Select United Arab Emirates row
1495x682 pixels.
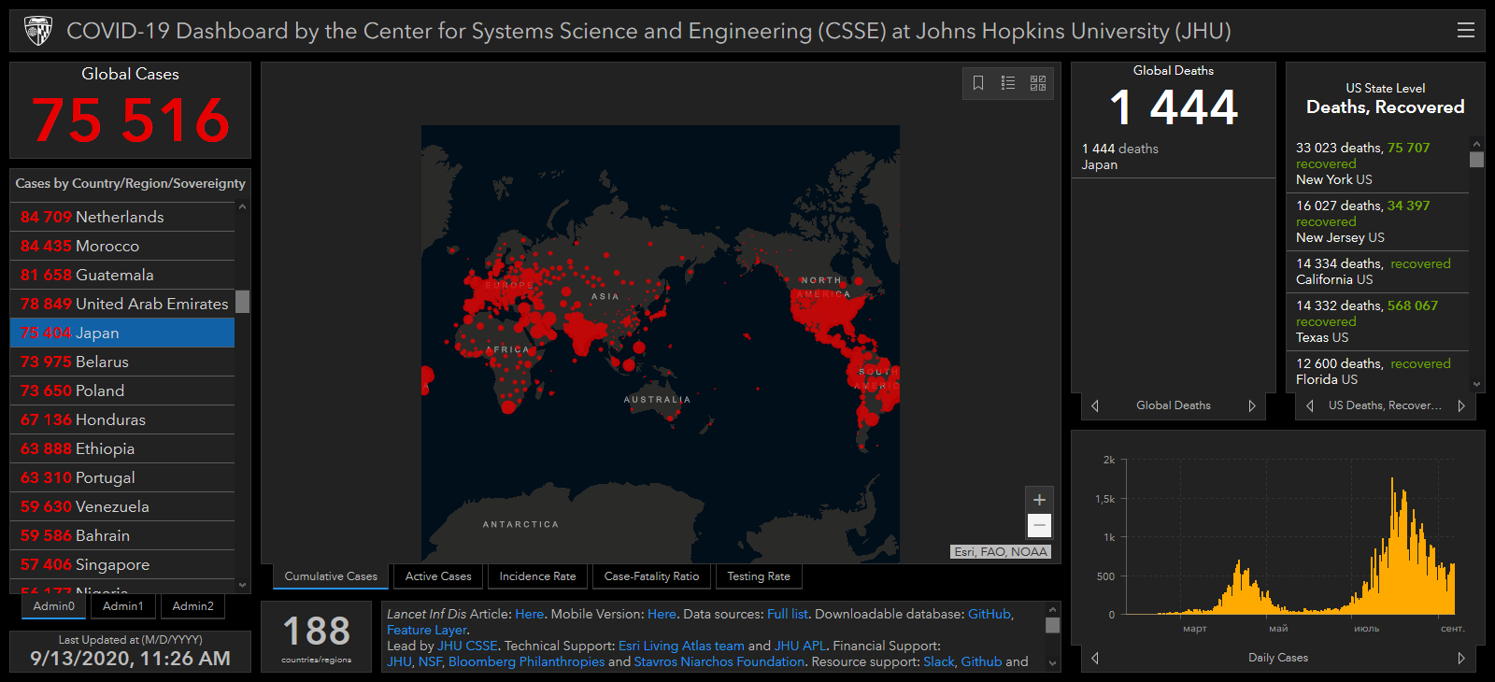[x=122, y=304]
